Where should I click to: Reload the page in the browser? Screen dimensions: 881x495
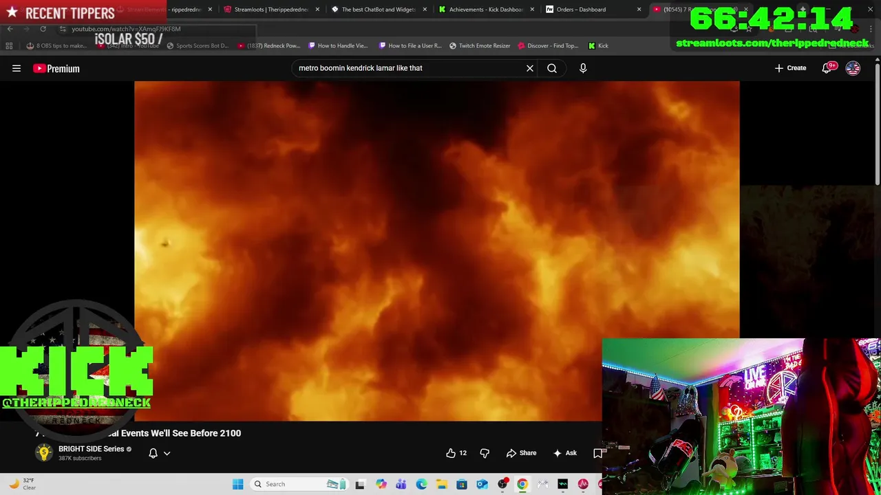click(x=43, y=29)
